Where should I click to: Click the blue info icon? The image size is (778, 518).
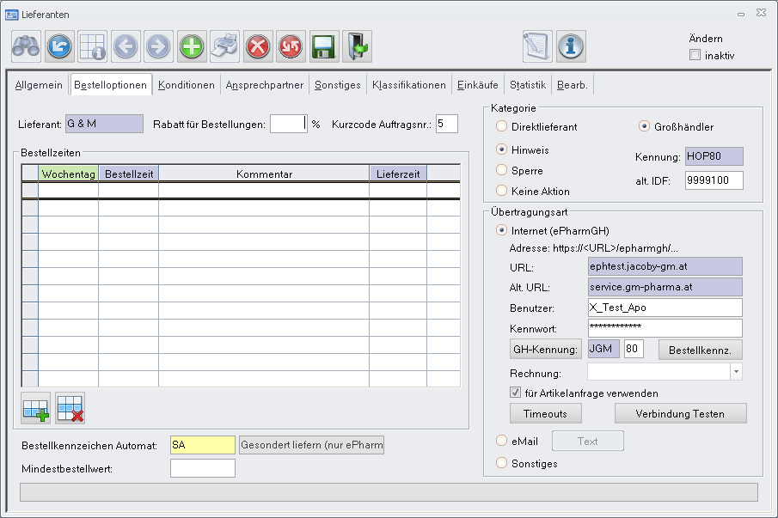pyautogui.click(x=571, y=46)
